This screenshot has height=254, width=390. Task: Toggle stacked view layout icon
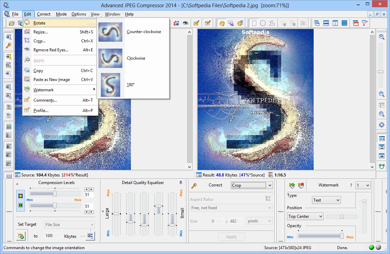click(382, 147)
